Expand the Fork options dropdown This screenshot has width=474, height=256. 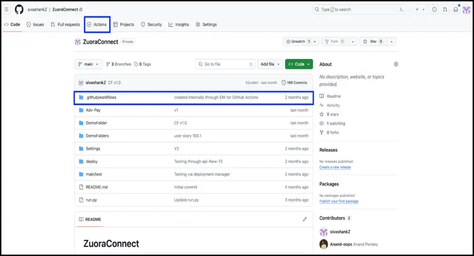point(353,41)
